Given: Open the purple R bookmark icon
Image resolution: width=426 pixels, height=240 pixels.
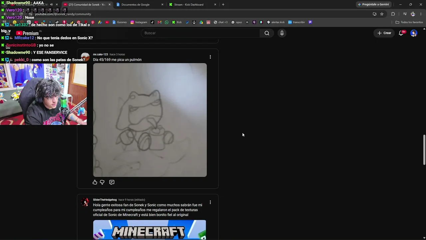Looking at the screenshot, I should [x=310, y=22].
